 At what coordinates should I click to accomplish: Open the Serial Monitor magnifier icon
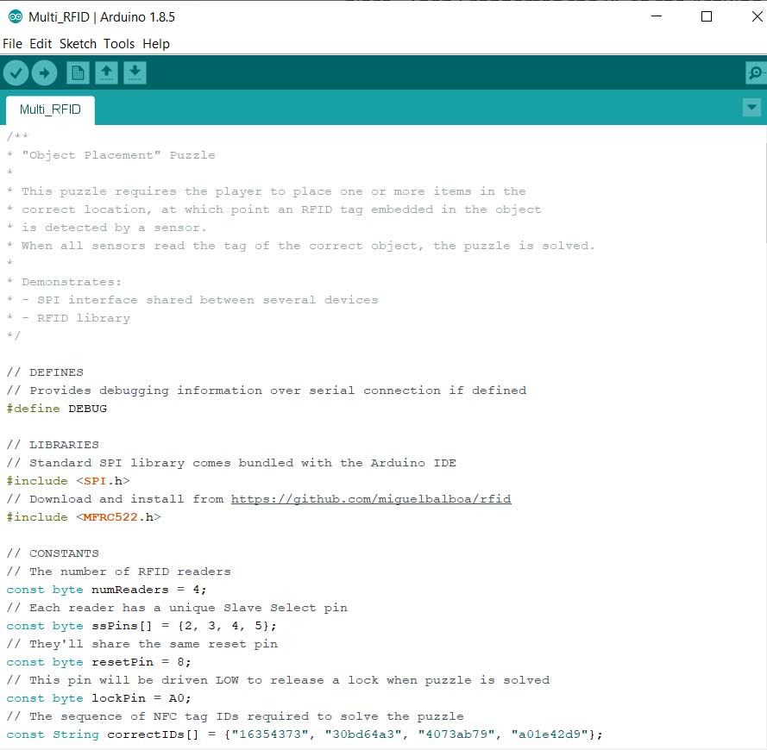[755, 73]
